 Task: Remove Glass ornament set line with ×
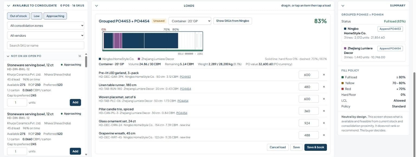pos(324,123)
